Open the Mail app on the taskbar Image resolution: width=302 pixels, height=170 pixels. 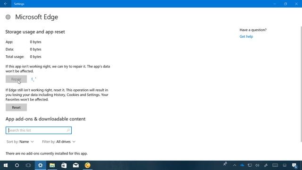[75, 165]
